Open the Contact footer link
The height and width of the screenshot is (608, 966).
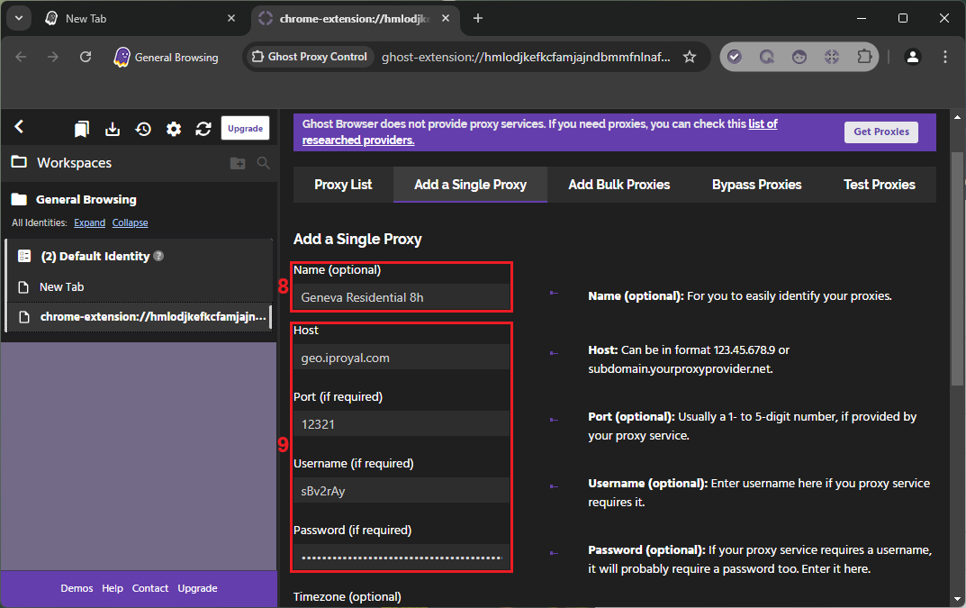(x=149, y=588)
